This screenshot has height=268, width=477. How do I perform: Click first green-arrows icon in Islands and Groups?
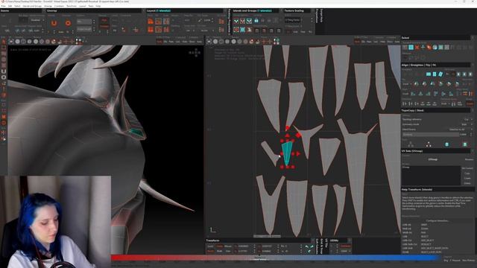[x=236, y=21]
